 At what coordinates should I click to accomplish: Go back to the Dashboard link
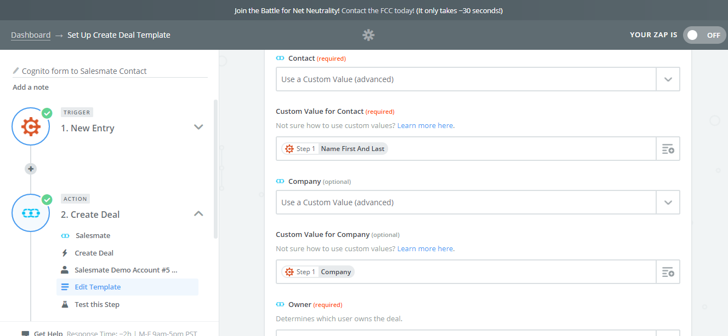pyautogui.click(x=31, y=35)
